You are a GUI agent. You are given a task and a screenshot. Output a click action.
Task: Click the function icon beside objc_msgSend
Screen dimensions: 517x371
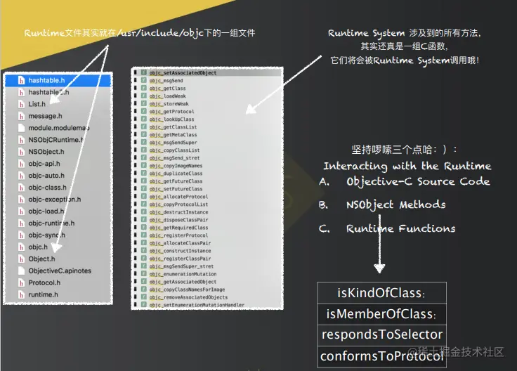[144, 80]
